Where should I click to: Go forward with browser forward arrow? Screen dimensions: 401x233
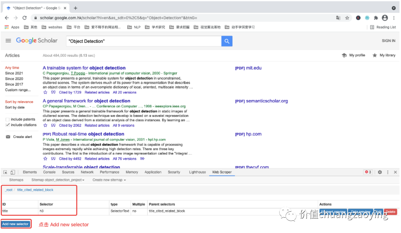pyautogui.click(x=16, y=18)
